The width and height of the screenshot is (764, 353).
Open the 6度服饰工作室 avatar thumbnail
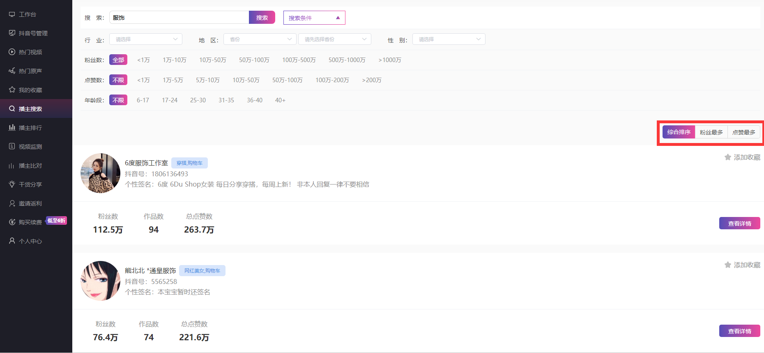[100, 173]
